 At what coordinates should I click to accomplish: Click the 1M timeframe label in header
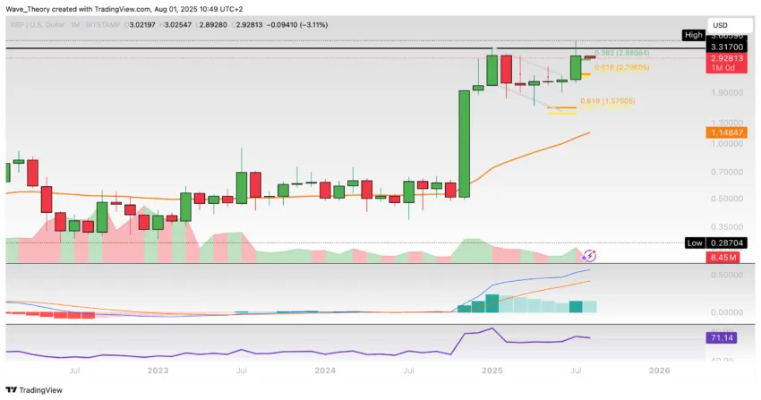74,25
